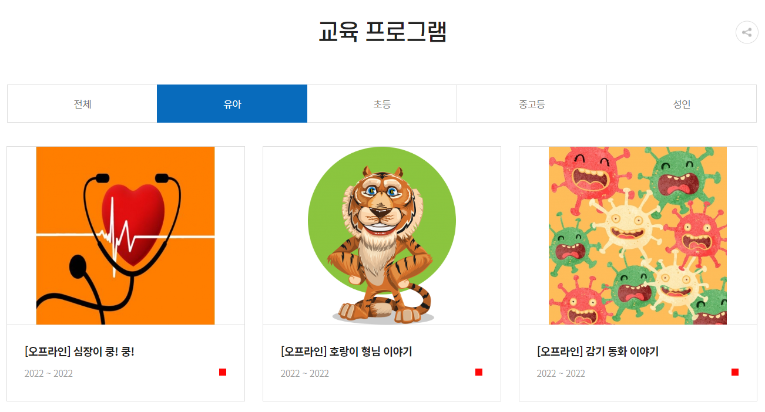765x412 pixels.
Task: Click the share icon at top right
Action: tap(747, 32)
